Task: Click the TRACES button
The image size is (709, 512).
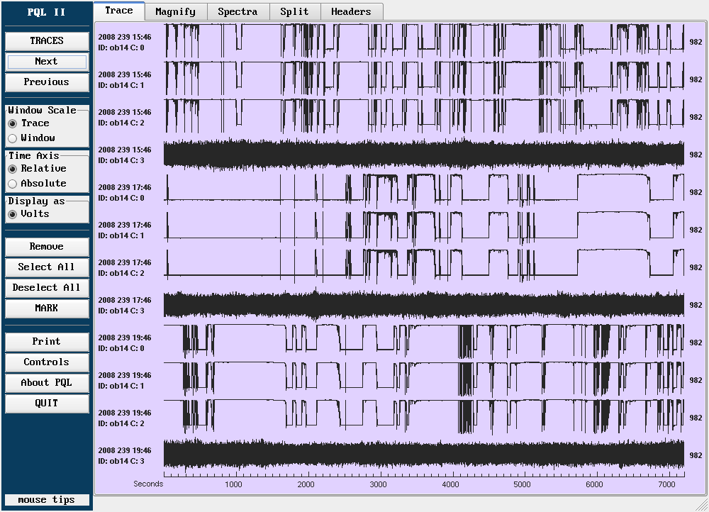Action: (47, 41)
